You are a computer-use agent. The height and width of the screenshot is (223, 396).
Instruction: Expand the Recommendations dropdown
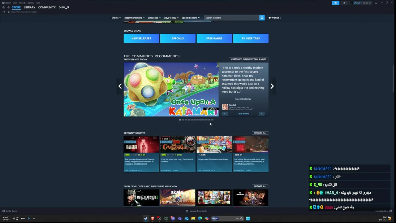(134, 18)
